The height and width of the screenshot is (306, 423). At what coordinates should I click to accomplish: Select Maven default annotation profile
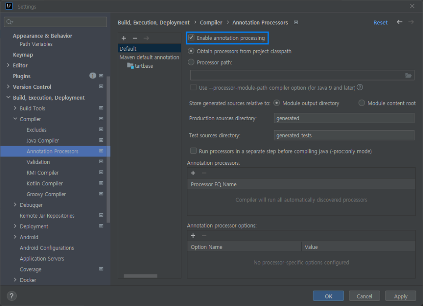click(x=149, y=57)
